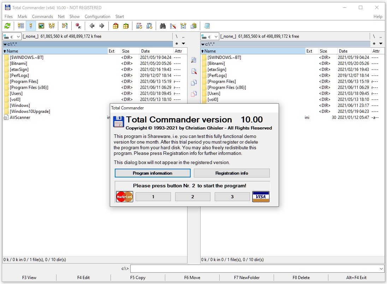The image size is (387, 284).
Task: Click the Back navigation arrow icon
Action: (92, 25)
